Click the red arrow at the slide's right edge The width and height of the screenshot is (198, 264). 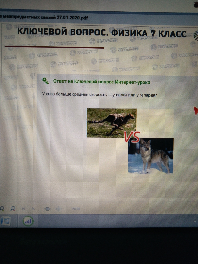coord(196,111)
